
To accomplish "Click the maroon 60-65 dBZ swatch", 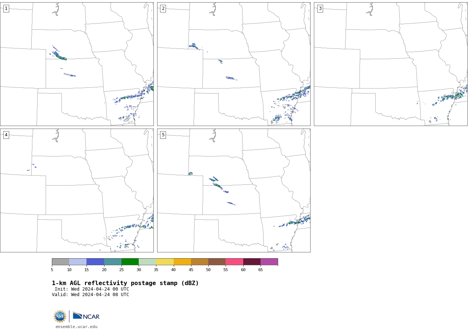I will coord(252,262).
